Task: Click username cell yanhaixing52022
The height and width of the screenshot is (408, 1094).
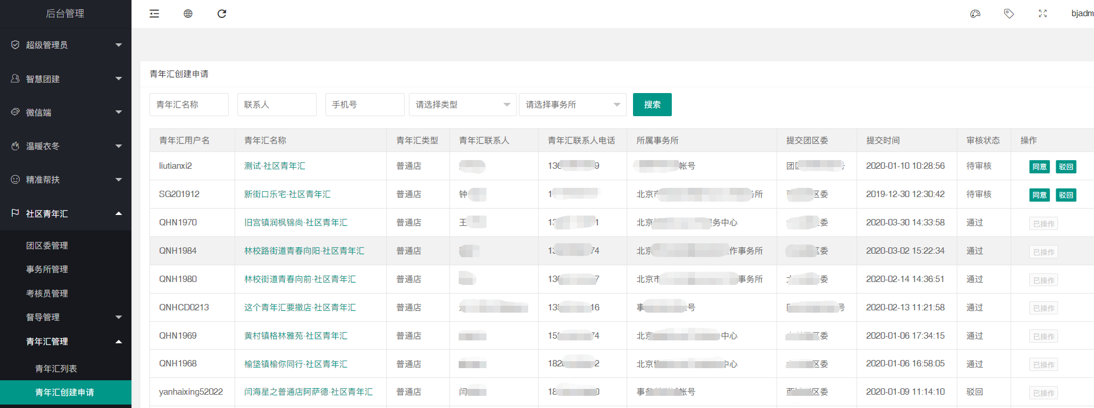Action: point(191,392)
